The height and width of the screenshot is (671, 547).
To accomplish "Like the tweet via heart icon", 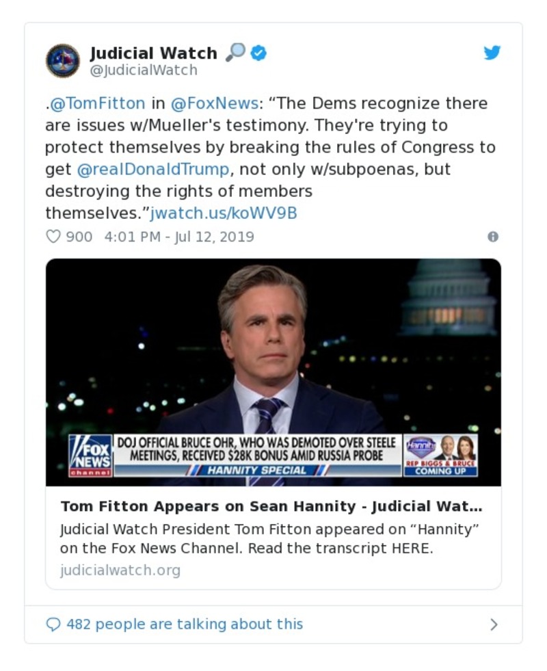I will click(x=53, y=237).
